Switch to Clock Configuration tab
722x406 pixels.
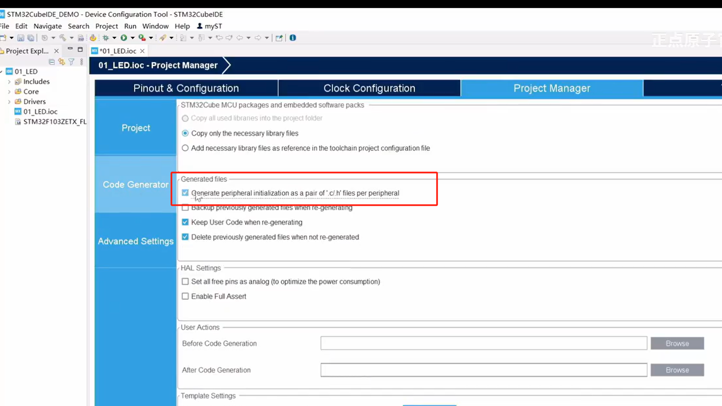tap(369, 88)
